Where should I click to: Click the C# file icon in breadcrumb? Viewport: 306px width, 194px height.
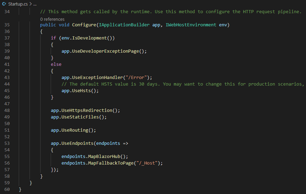(x=4, y=4)
